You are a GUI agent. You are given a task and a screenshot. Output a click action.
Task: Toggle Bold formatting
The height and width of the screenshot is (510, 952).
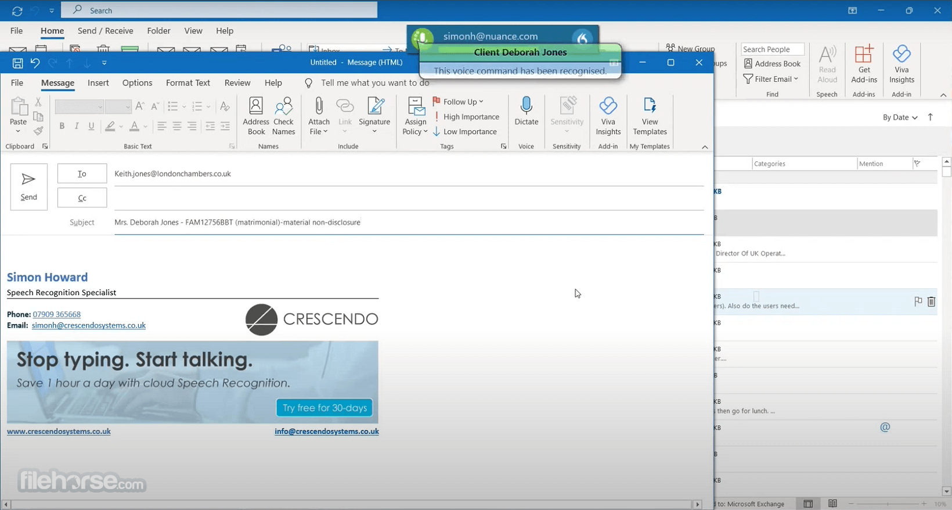(x=62, y=126)
